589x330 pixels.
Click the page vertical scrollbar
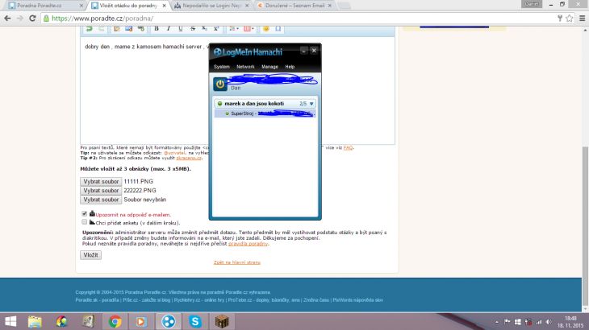click(x=585, y=225)
